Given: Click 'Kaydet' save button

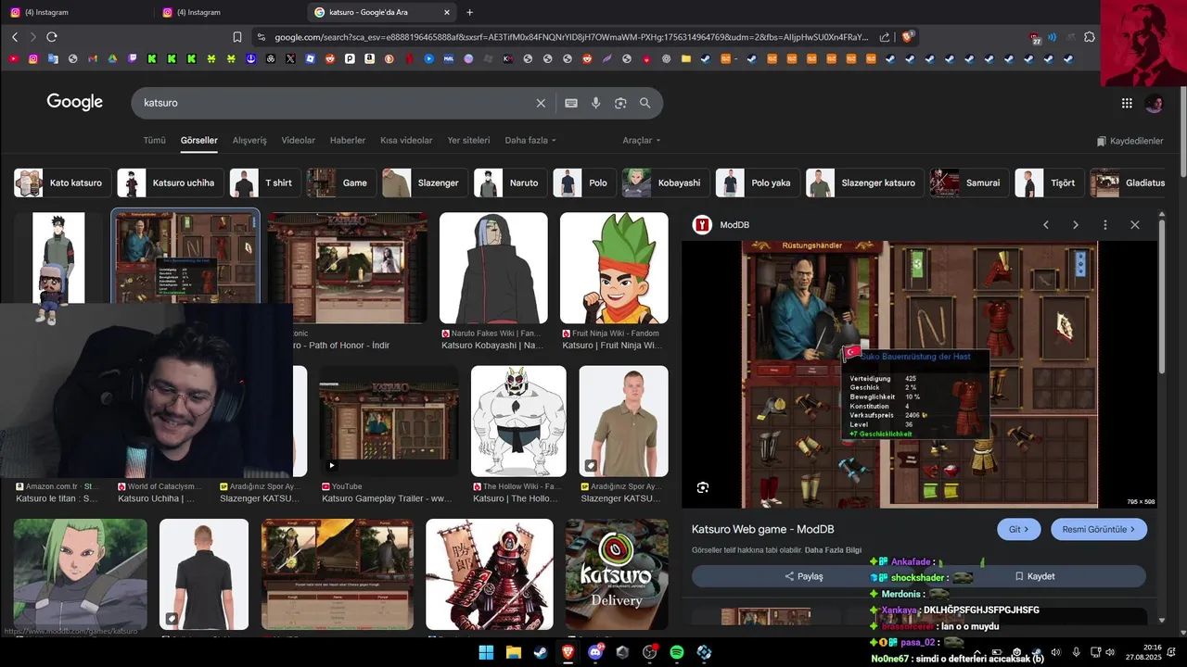Looking at the screenshot, I should pos(1034,576).
